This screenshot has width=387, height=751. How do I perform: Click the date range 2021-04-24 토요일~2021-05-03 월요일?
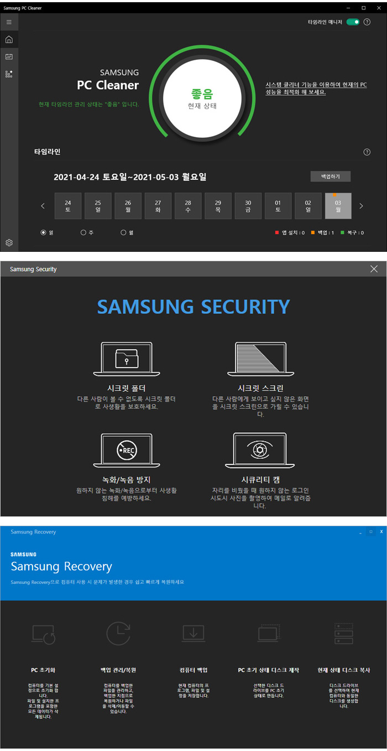[x=130, y=177]
